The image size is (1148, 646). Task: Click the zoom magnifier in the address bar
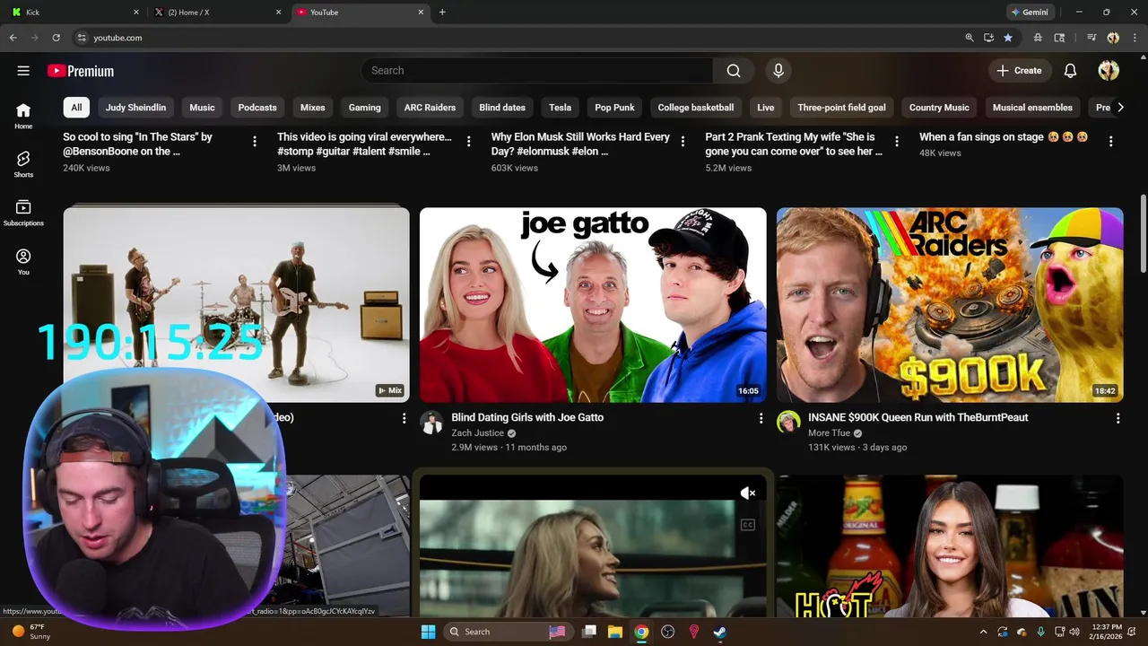[970, 38]
